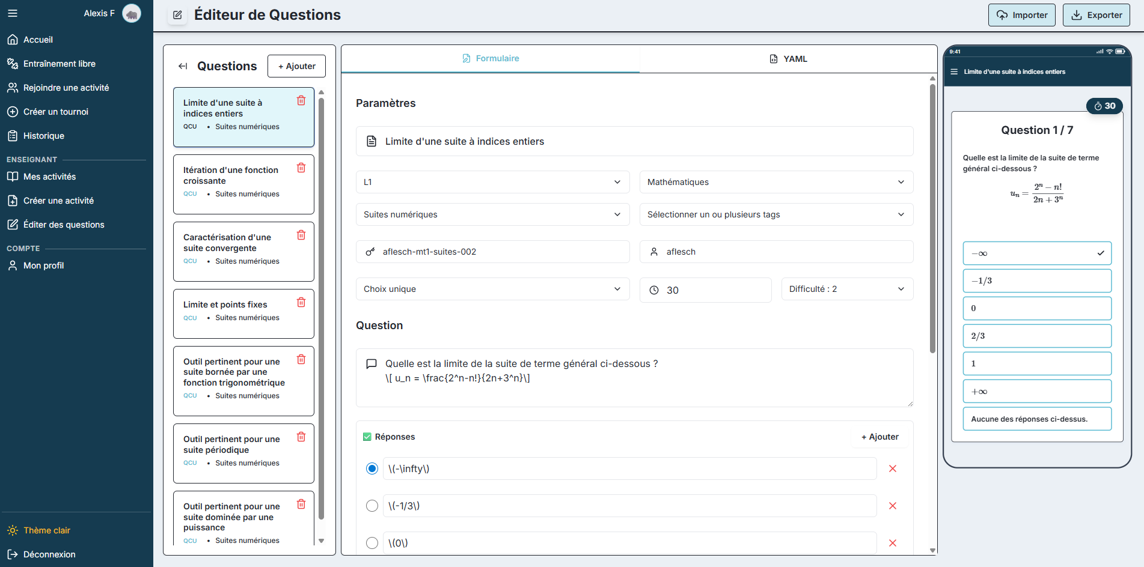
Task: Select the Formulaire tab
Action: [x=491, y=58]
